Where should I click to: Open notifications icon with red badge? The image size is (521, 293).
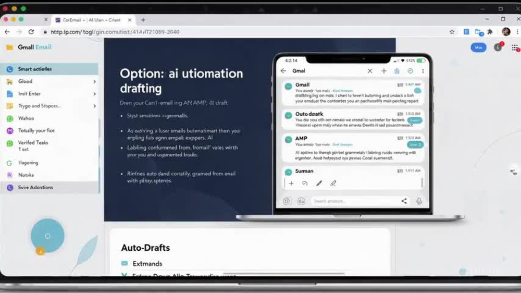499,47
